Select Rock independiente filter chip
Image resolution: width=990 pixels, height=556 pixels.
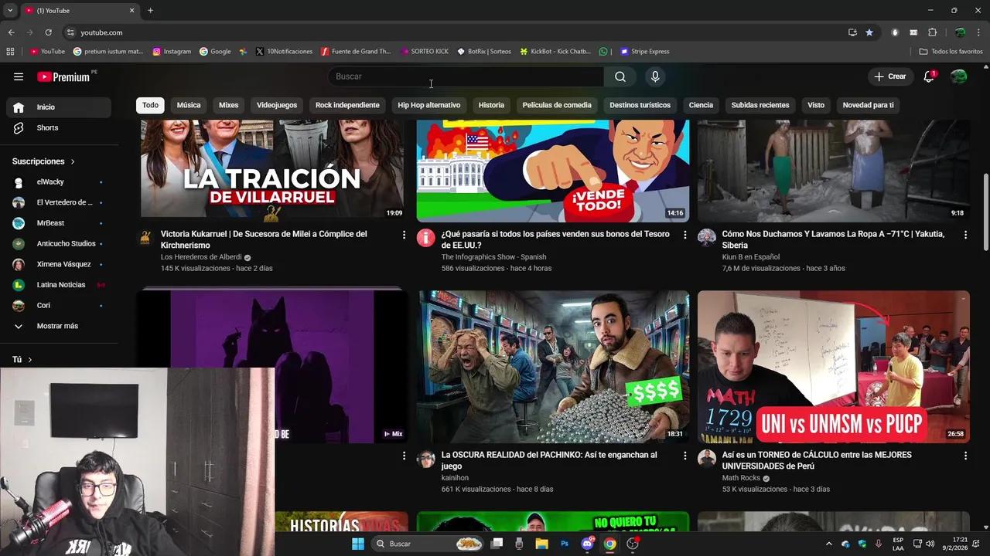347,105
